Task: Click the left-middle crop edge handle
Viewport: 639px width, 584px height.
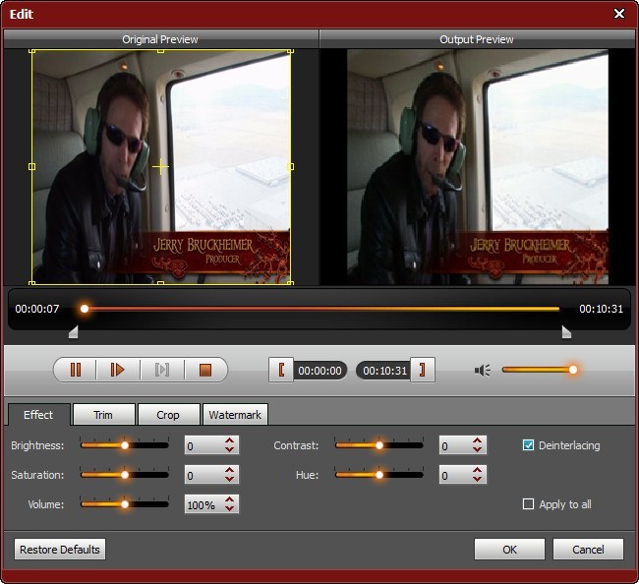Action: [32, 167]
